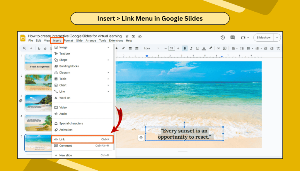Screen dimensions: 300x171
Task: Select the underline formatting icon
Action: [197, 48]
